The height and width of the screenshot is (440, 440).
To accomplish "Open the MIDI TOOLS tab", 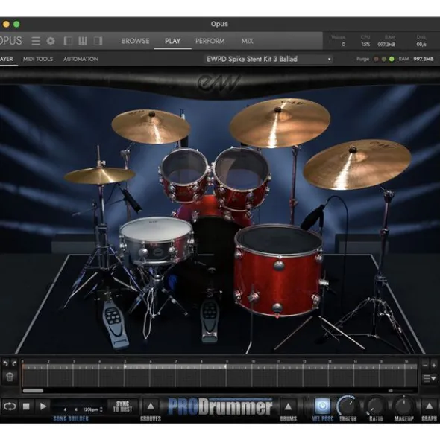I will click(38, 59).
